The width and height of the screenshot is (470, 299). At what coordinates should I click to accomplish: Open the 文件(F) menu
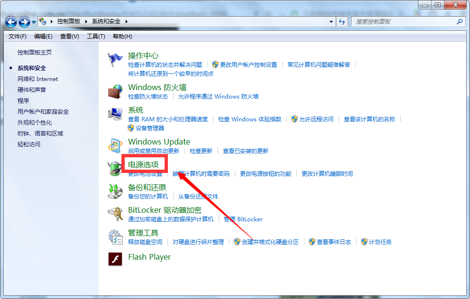point(18,36)
